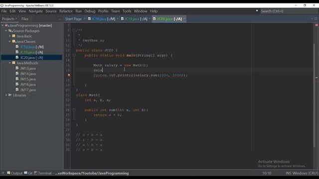Click the Java.Classes package icon
Viewport: 319px width, 179px height.
click(x=13, y=41)
